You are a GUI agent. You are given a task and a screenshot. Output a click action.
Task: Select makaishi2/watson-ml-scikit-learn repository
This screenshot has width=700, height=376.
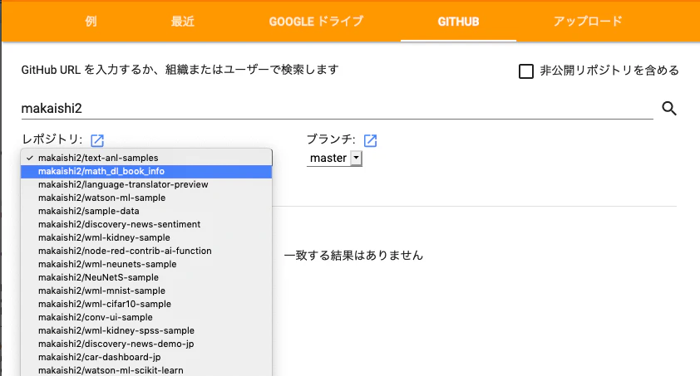(146, 370)
